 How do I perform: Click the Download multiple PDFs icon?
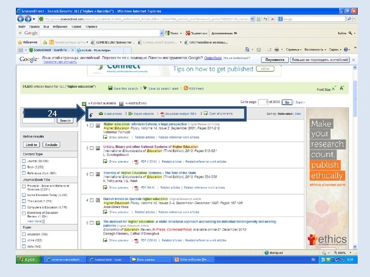pos(162,114)
